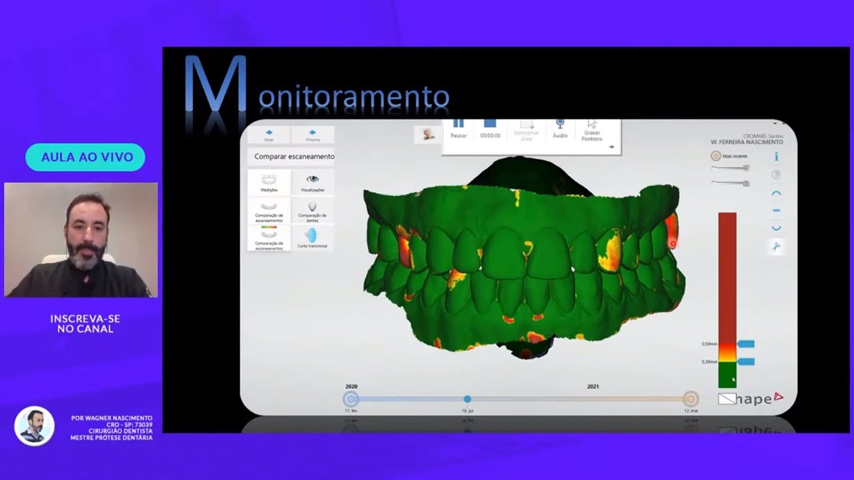
Task: Stop the recording at 00:00:00
Action: pos(490,129)
